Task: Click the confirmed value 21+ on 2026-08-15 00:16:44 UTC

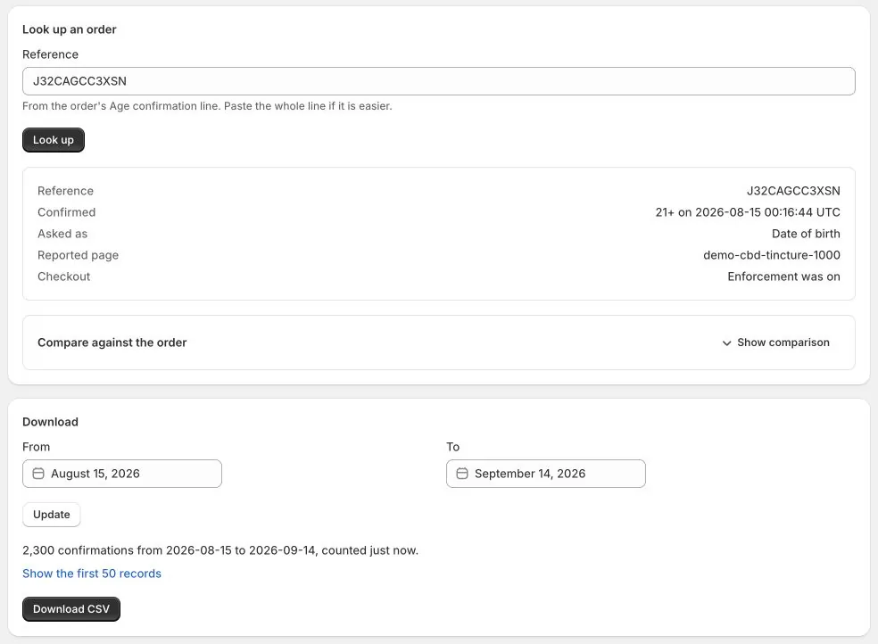Action: tap(748, 212)
